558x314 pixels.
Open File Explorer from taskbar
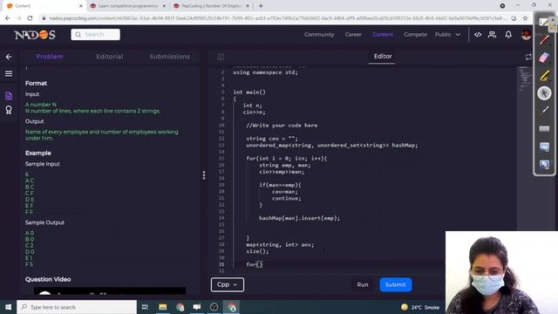[x=163, y=307]
